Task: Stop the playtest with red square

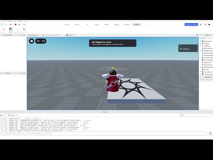Action: pyautogui.click(x=16, y=24)
